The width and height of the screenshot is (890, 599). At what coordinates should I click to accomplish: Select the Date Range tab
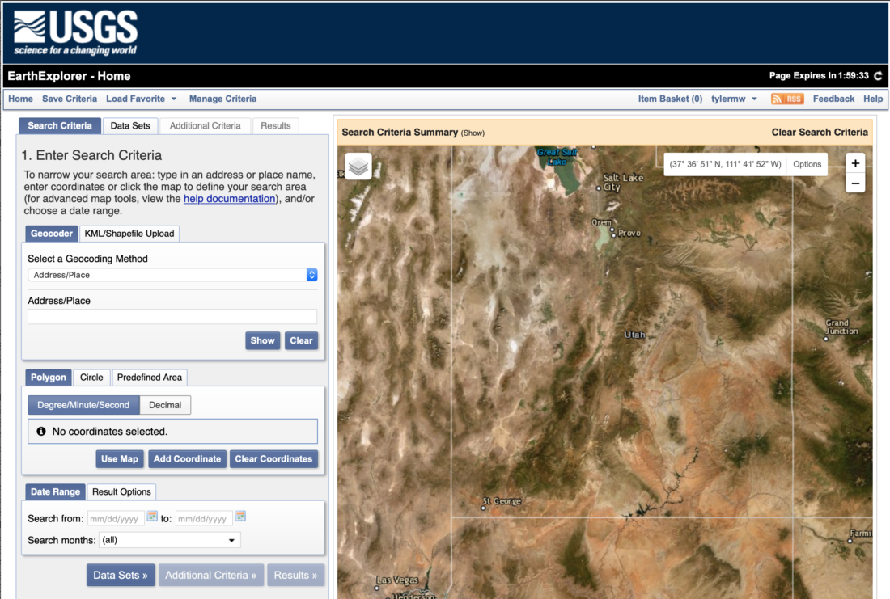55,491
